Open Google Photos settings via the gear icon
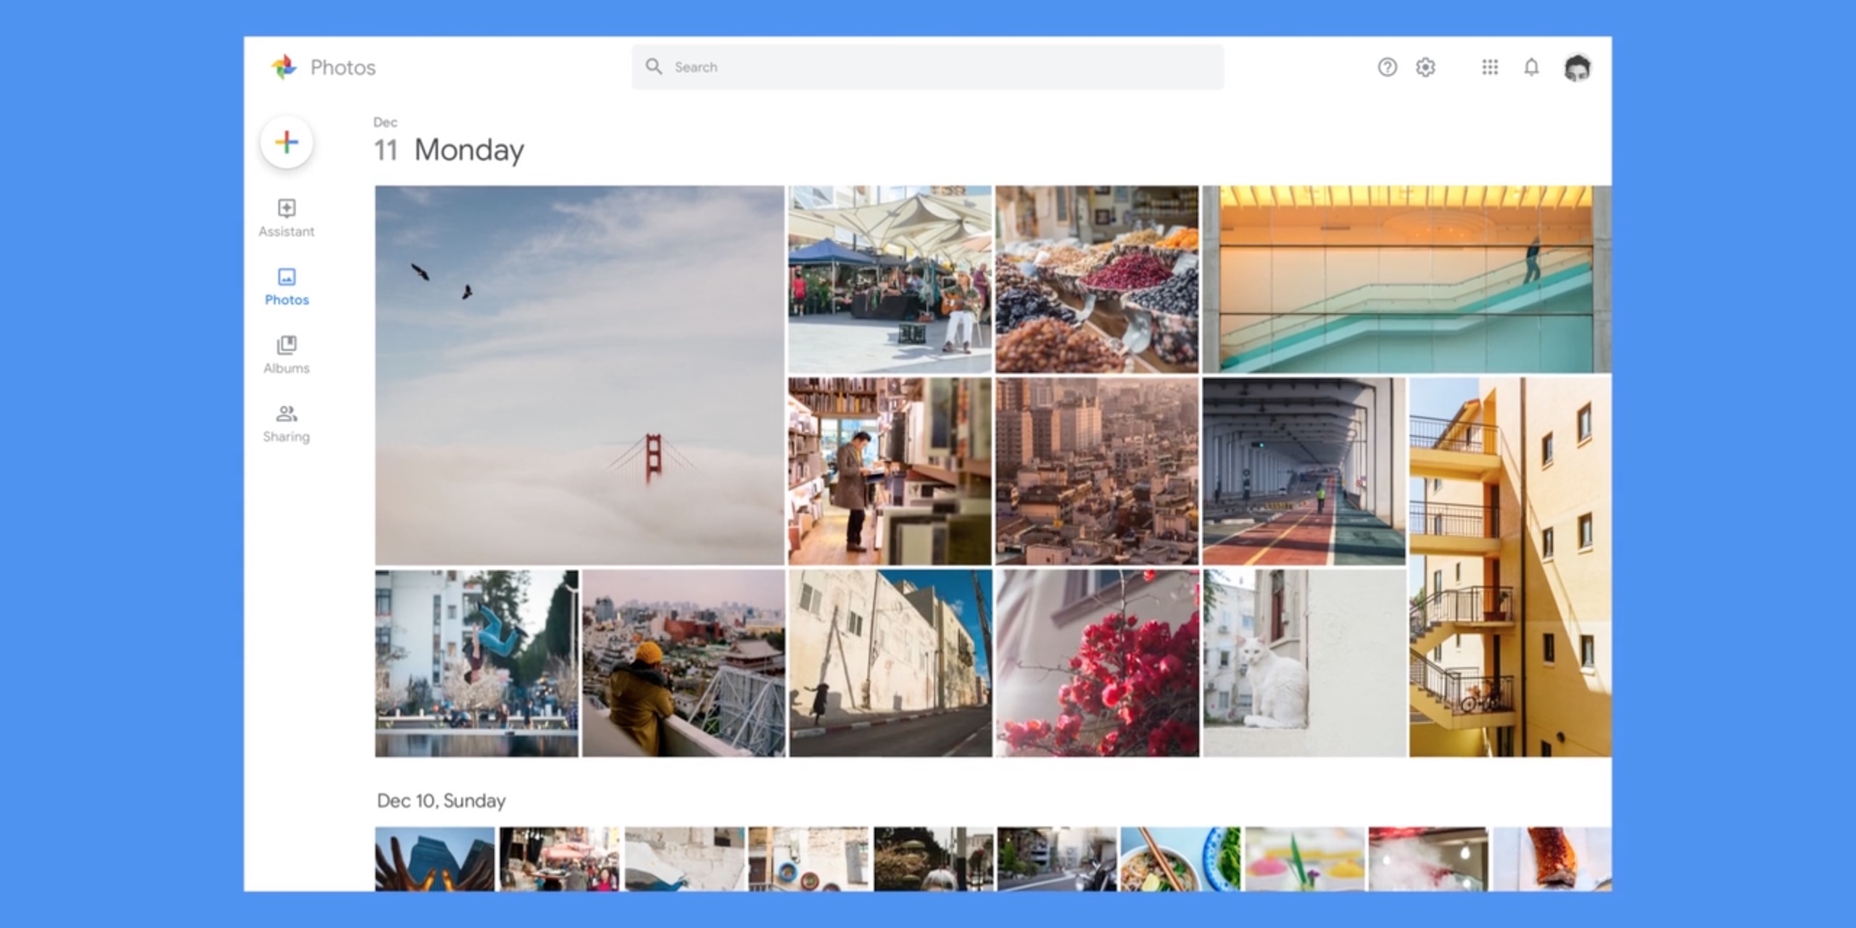Screen dimensions: 1856x928 click(x=1425, y=67)
